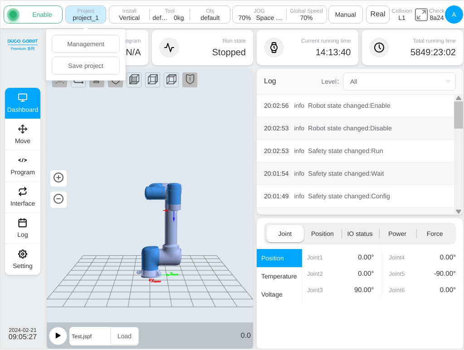Zoom out the 3D robot view
Screen dimensions: 464x350
pyautogui.click(x=59, y=199)
